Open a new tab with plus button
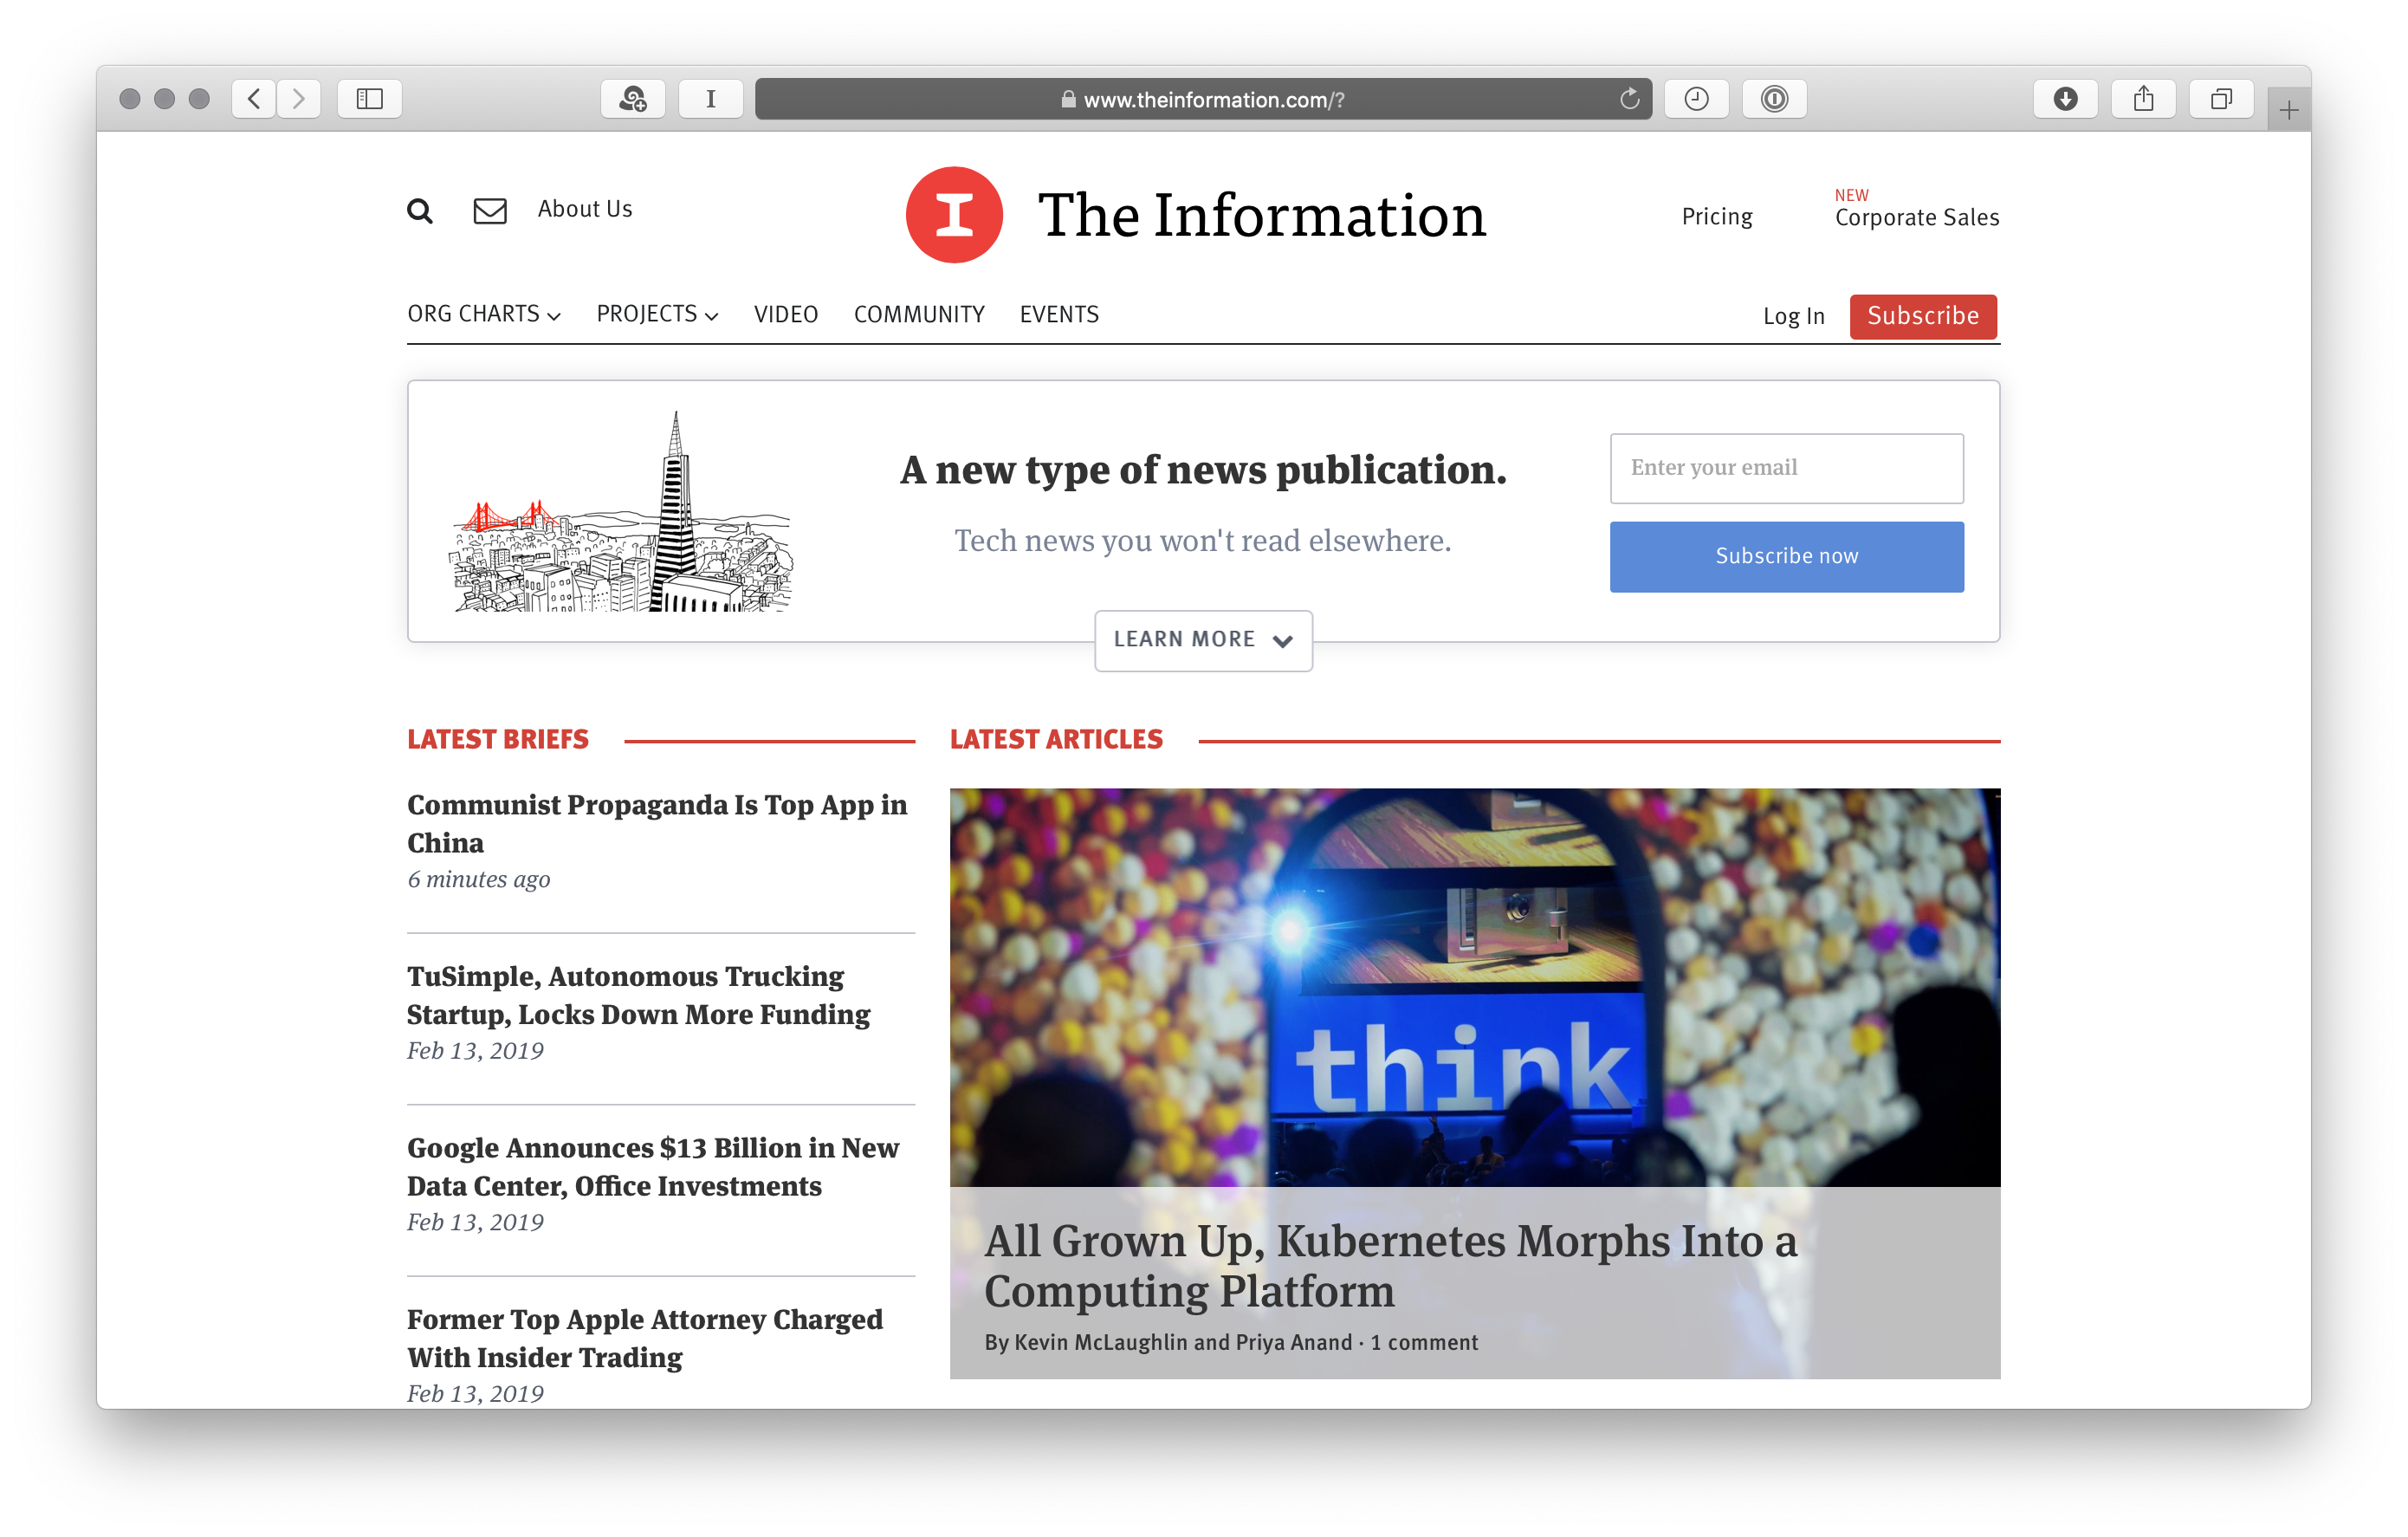2408x1537 pixels. coord(2288,110)
